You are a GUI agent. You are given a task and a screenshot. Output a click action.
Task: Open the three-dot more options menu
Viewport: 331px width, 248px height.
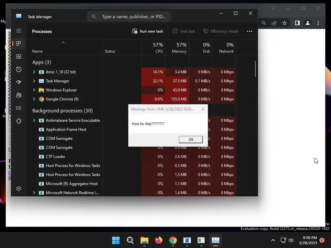click(250, 31)
